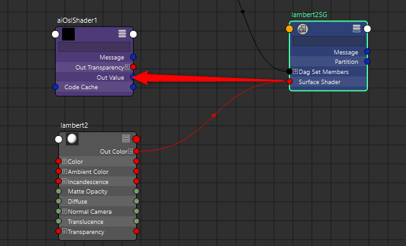Click the Transparency output port on lambert2
Viewport: 406px width, 246px height.
coord(136,231)
